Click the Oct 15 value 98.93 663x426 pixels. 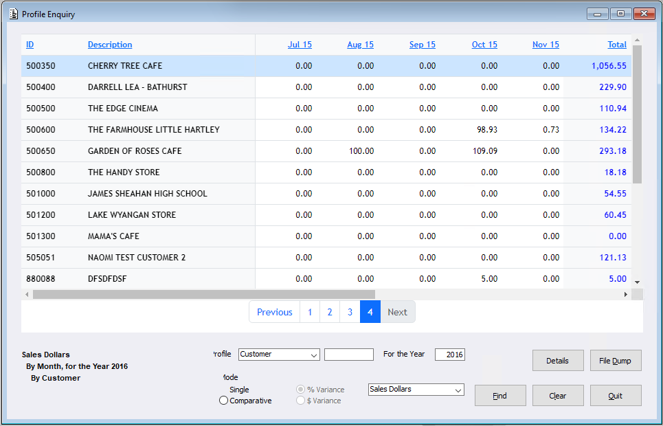487,129
